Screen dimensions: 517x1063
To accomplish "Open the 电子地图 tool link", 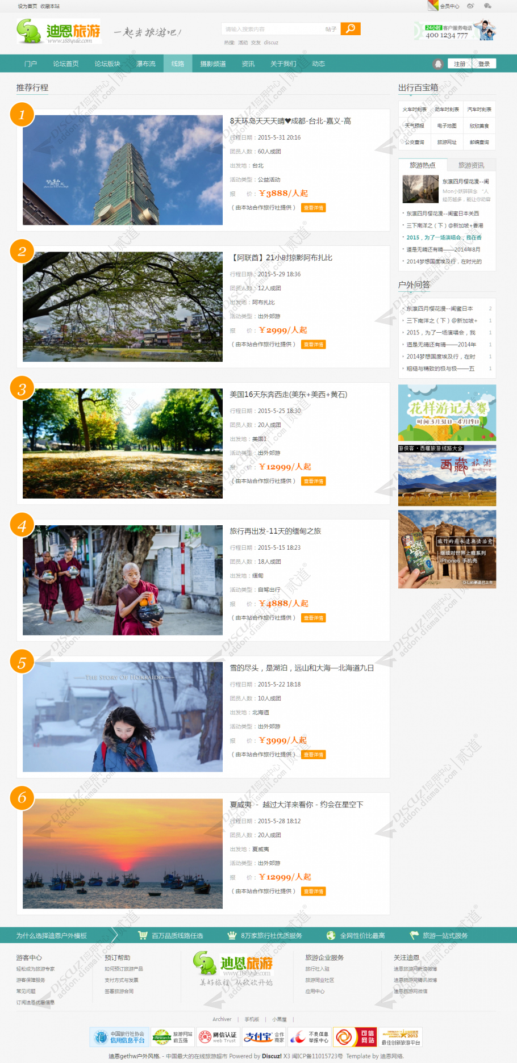I will (447, 125).
